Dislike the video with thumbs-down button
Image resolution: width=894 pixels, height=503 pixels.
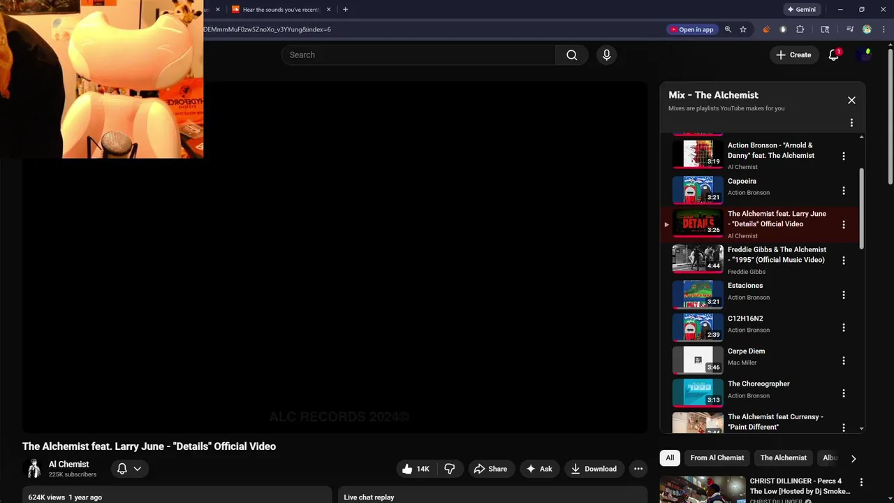(x=450, y=469)
